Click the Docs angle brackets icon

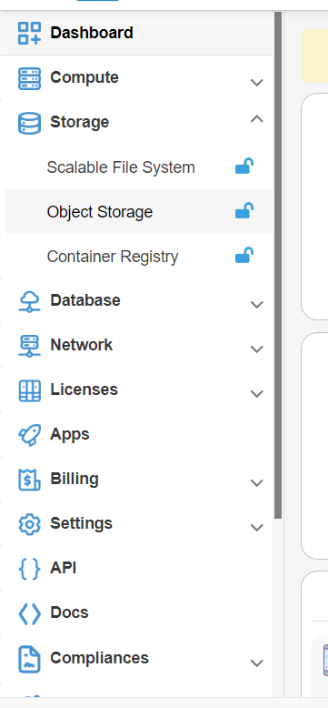pos(29,614)
